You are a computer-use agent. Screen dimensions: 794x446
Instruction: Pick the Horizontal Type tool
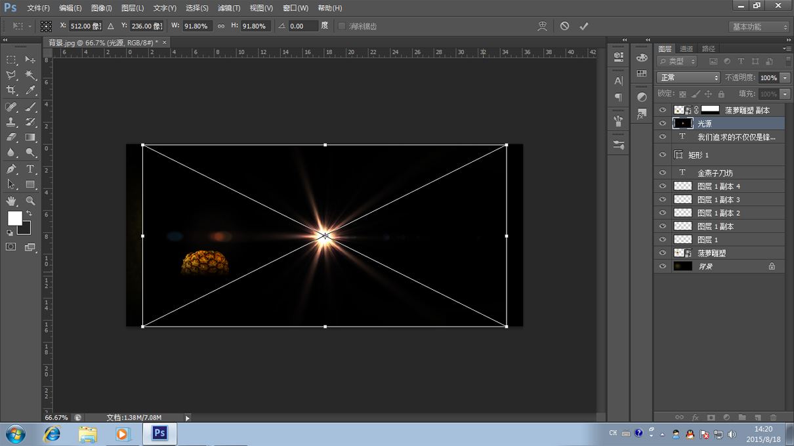[30, 169]
